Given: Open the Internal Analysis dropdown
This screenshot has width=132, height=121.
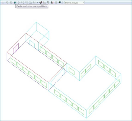Looking at the screenshot, I should [x=75, y=3].
